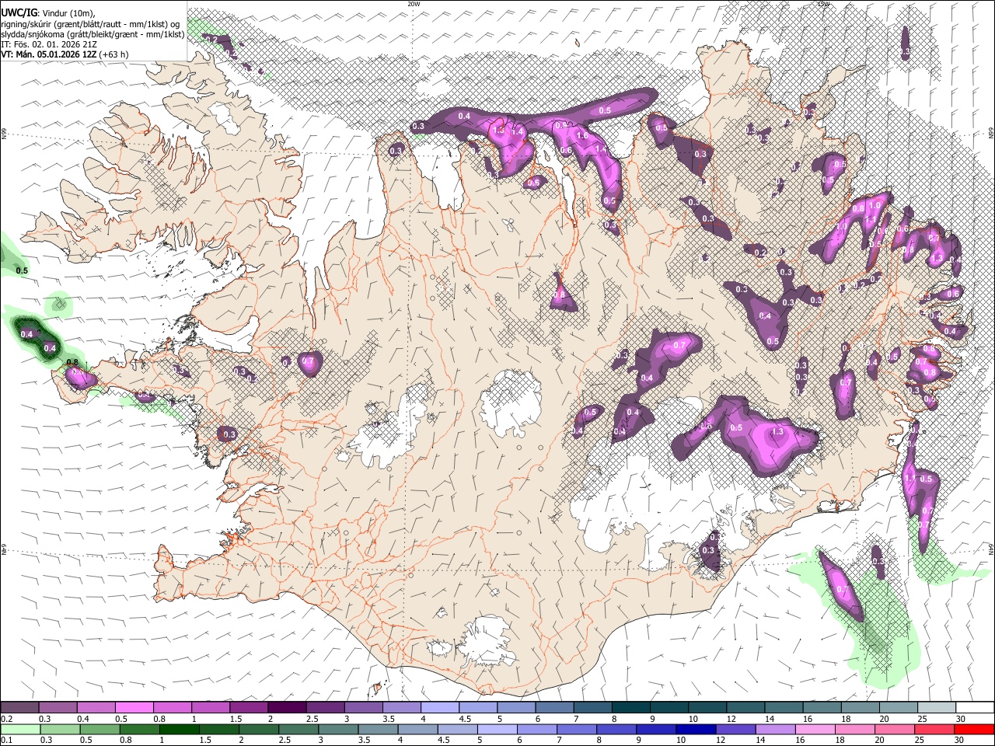
Task: Click the '0.8' triangular snow patch in north-central highlands
Action: 561,295
